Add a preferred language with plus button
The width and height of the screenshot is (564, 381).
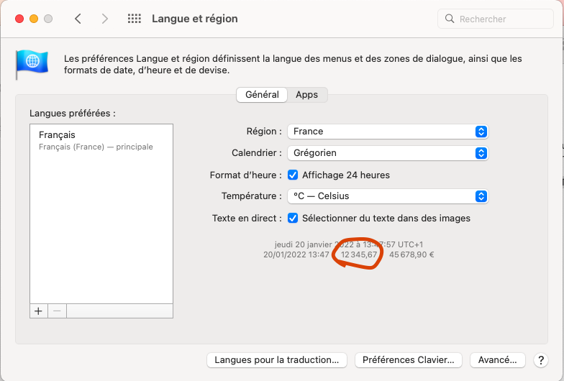[39, 311]
